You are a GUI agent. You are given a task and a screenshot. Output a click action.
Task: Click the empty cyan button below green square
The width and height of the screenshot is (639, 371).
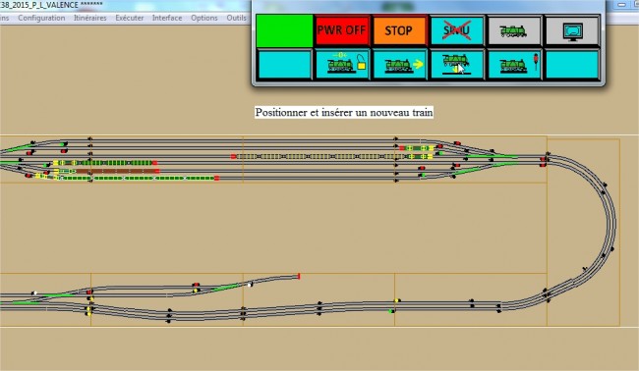284,64
